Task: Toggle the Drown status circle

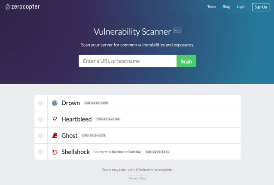Action: point(41,103)
